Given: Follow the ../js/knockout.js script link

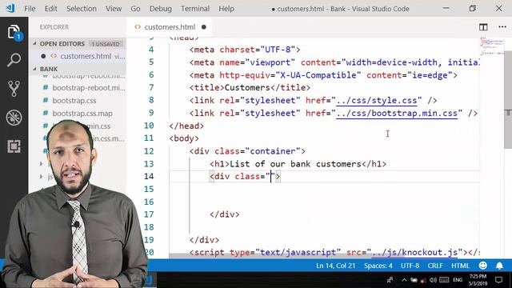Looking at the screenshot, I should tap(414, 253).
